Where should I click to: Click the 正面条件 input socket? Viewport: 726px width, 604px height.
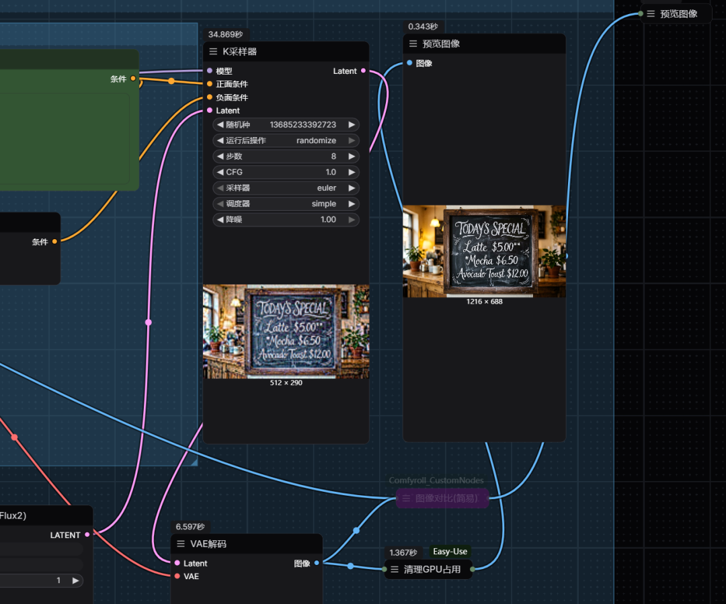[x=210, y=84]
